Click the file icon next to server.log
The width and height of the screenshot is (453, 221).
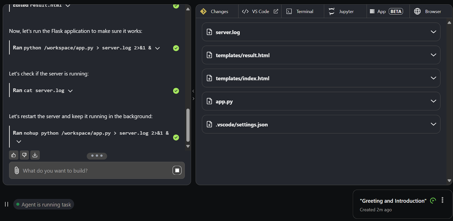point(209,32)
